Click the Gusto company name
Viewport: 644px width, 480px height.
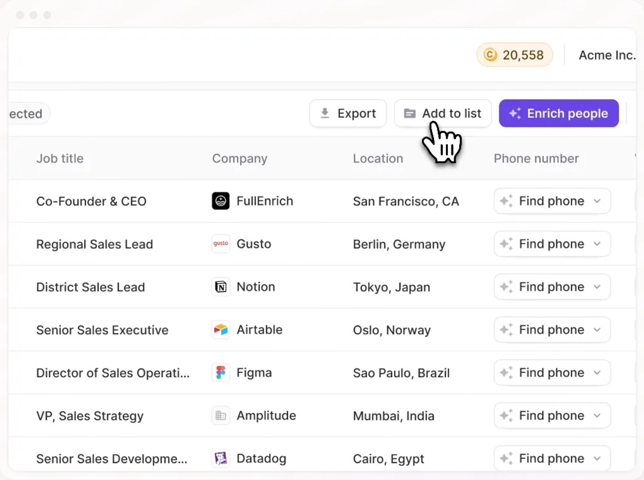[x=254, y=244]
